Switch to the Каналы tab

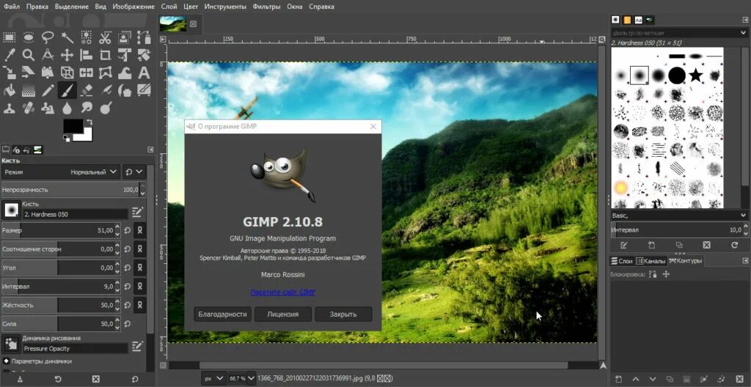click(x=651, y=261)
